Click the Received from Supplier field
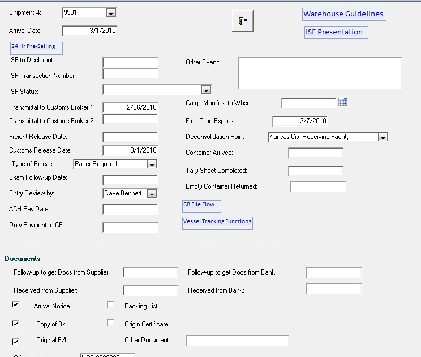This screenshot has width=421, height=357. point(151,290)
